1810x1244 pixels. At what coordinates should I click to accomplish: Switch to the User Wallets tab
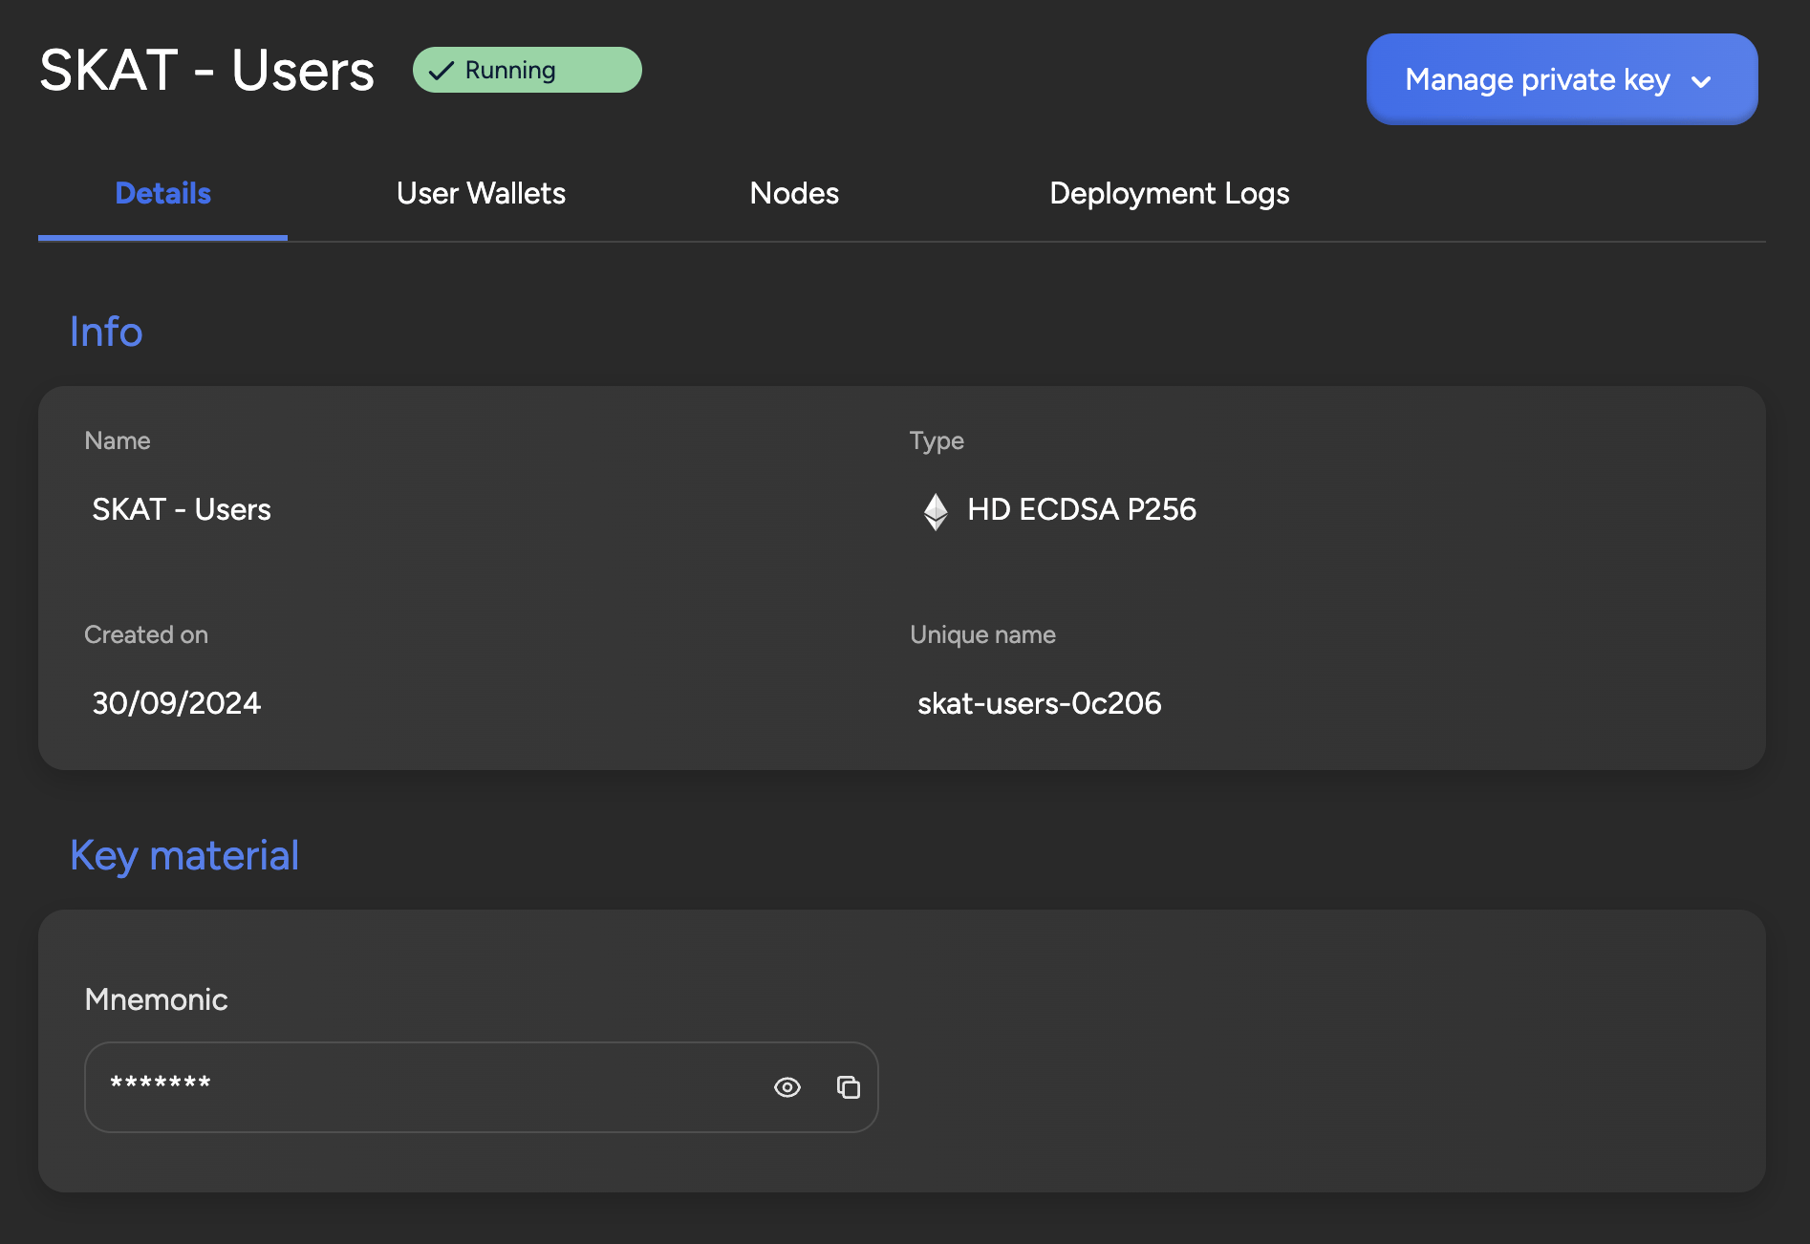(481, 194)
